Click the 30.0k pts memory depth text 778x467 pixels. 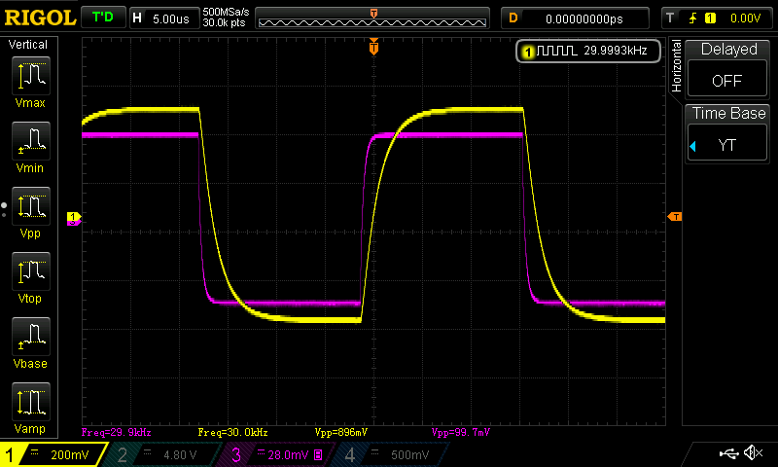tap(224, 23)
